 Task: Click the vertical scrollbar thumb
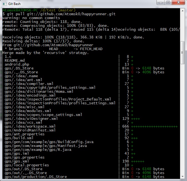point(183,53)
